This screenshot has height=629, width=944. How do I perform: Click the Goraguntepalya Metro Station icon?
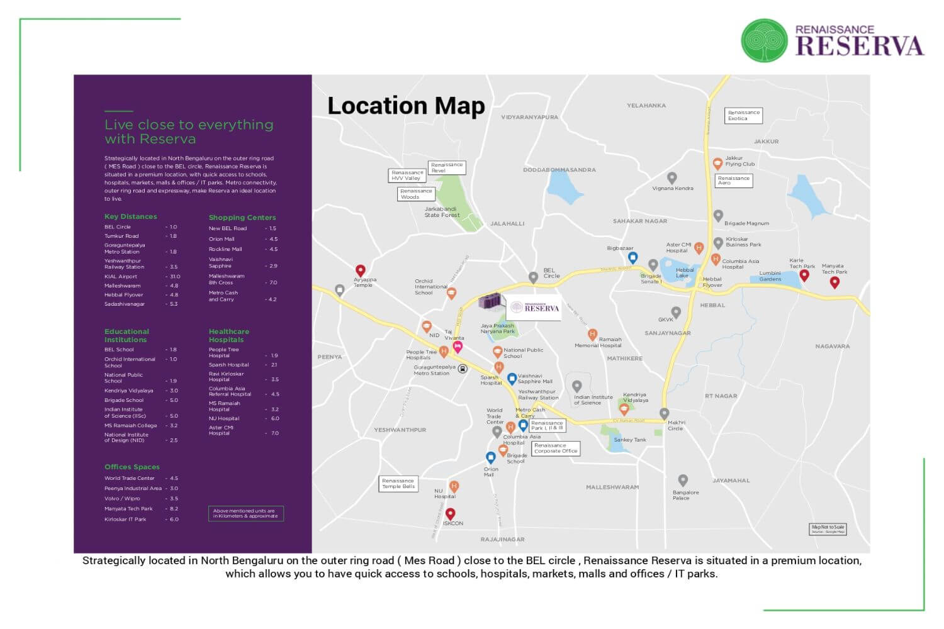(x=463, y=369)
